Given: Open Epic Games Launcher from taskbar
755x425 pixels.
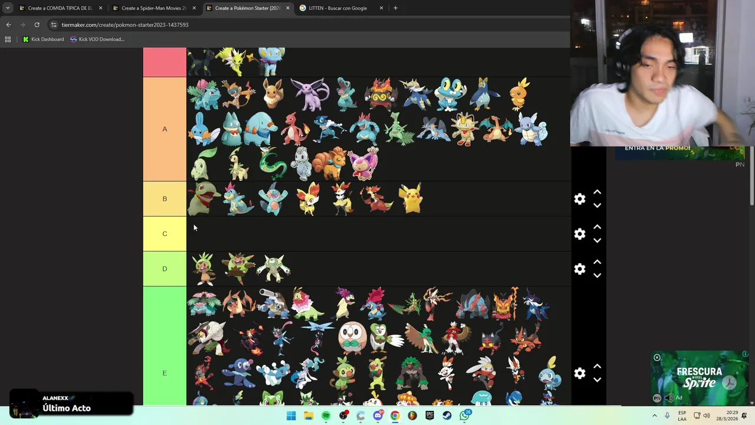Looking at the screenshot, I should click(x=430, y=416).
